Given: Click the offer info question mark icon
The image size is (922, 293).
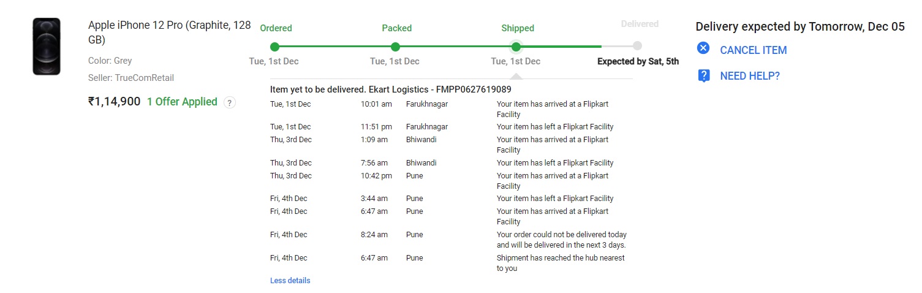Looking at the screenshot, I should (x=230, y=102).
